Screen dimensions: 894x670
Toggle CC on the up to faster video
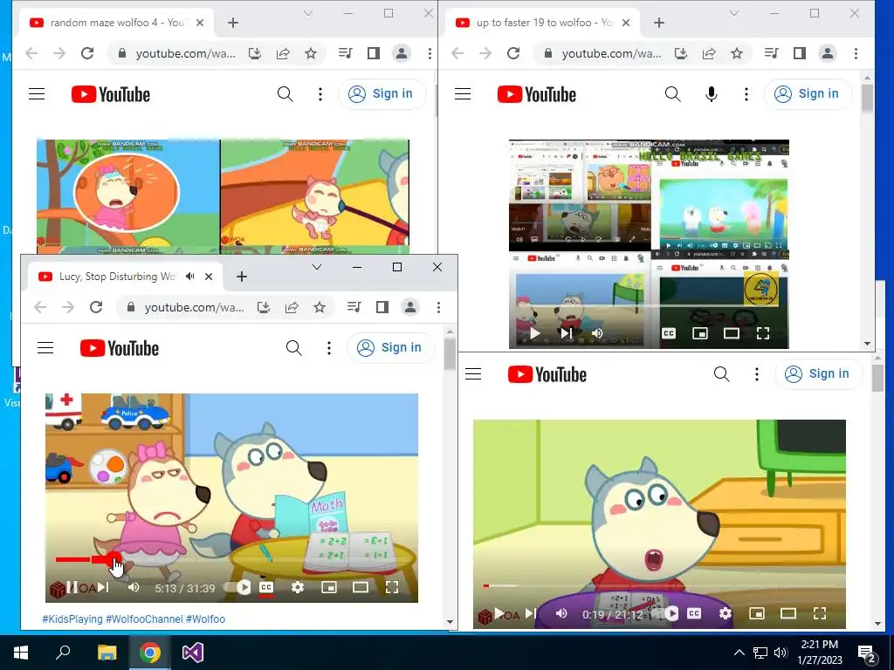(669, 333)
